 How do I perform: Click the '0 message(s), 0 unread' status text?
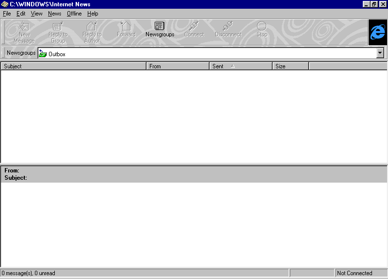click(x=28, y=273)
